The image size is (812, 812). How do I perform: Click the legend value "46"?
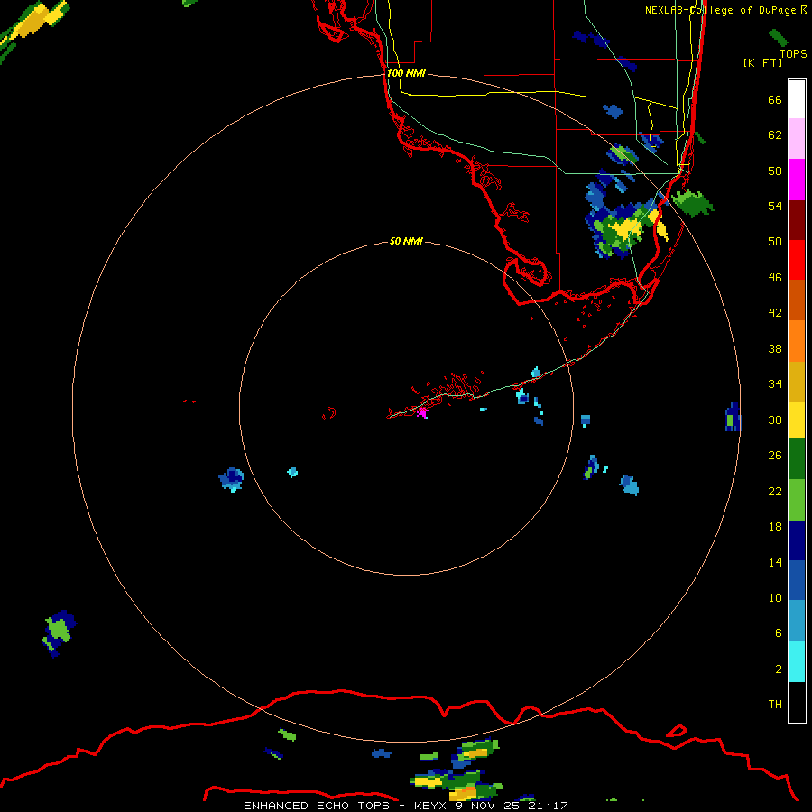[x=775, y=277]
